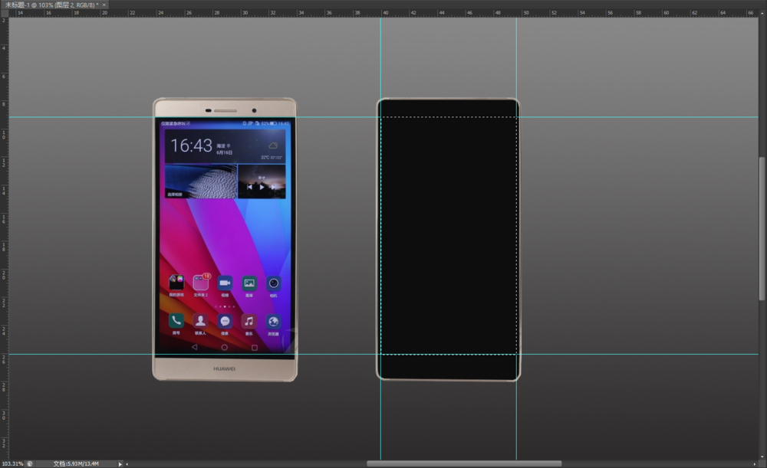The width and height of the screenshot is (767, 468).
Task: Click the horizontal scrollbar thumb
Action: tap(464, 463)
